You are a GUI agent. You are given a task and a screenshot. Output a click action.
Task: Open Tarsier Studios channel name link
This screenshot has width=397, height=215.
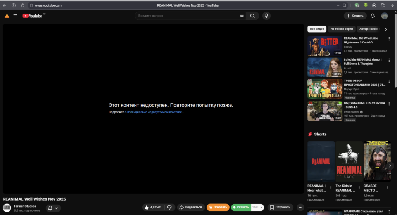[x=25, y=206]
